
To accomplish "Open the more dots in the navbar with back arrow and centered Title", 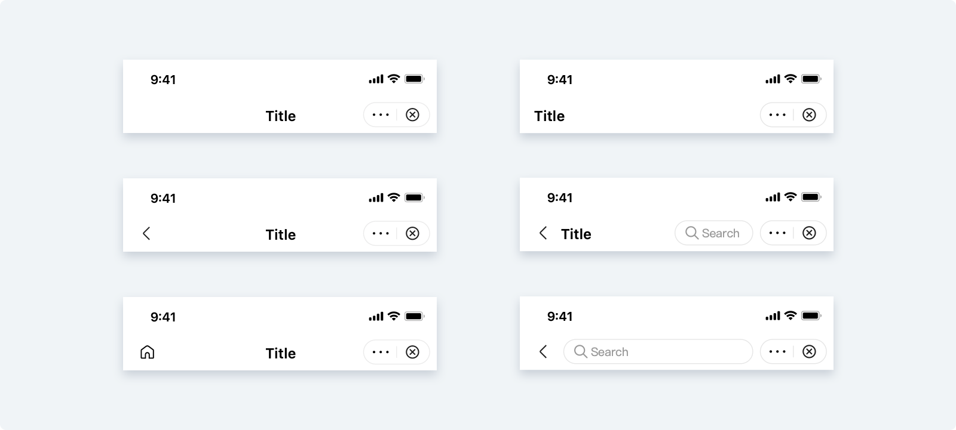I will click(x=381, y=233).
